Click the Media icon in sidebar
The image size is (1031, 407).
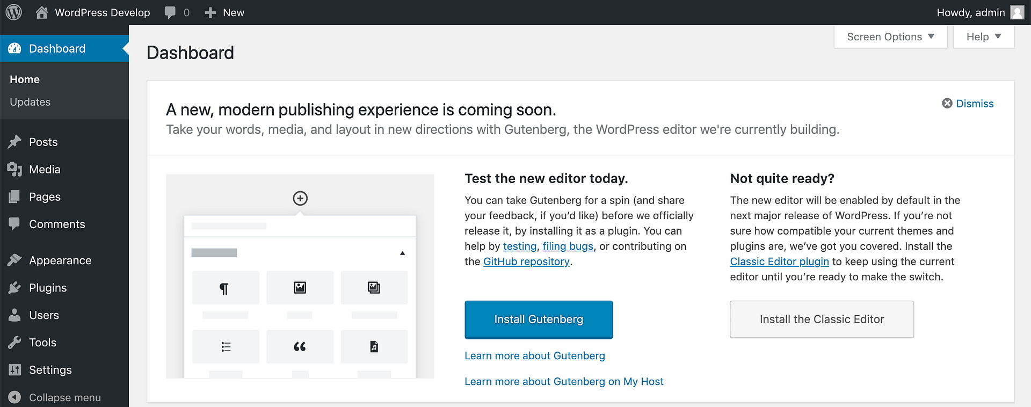pos(15,169)
